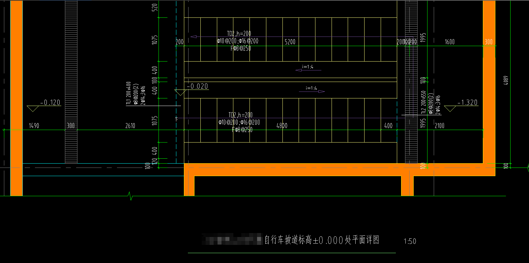
Task: Pick the FΦ8@250 text under upper TD2
Action: coord(241,48)
